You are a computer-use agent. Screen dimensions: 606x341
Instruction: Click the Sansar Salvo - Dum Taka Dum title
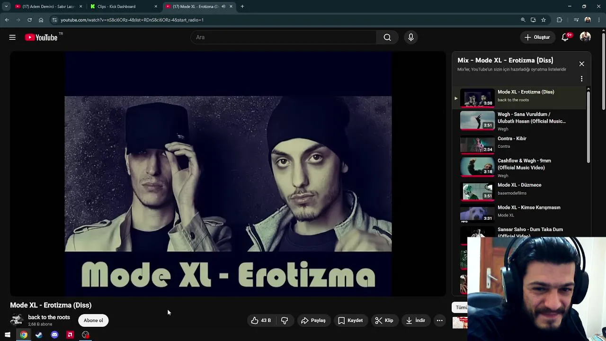(x=530, y=233)
